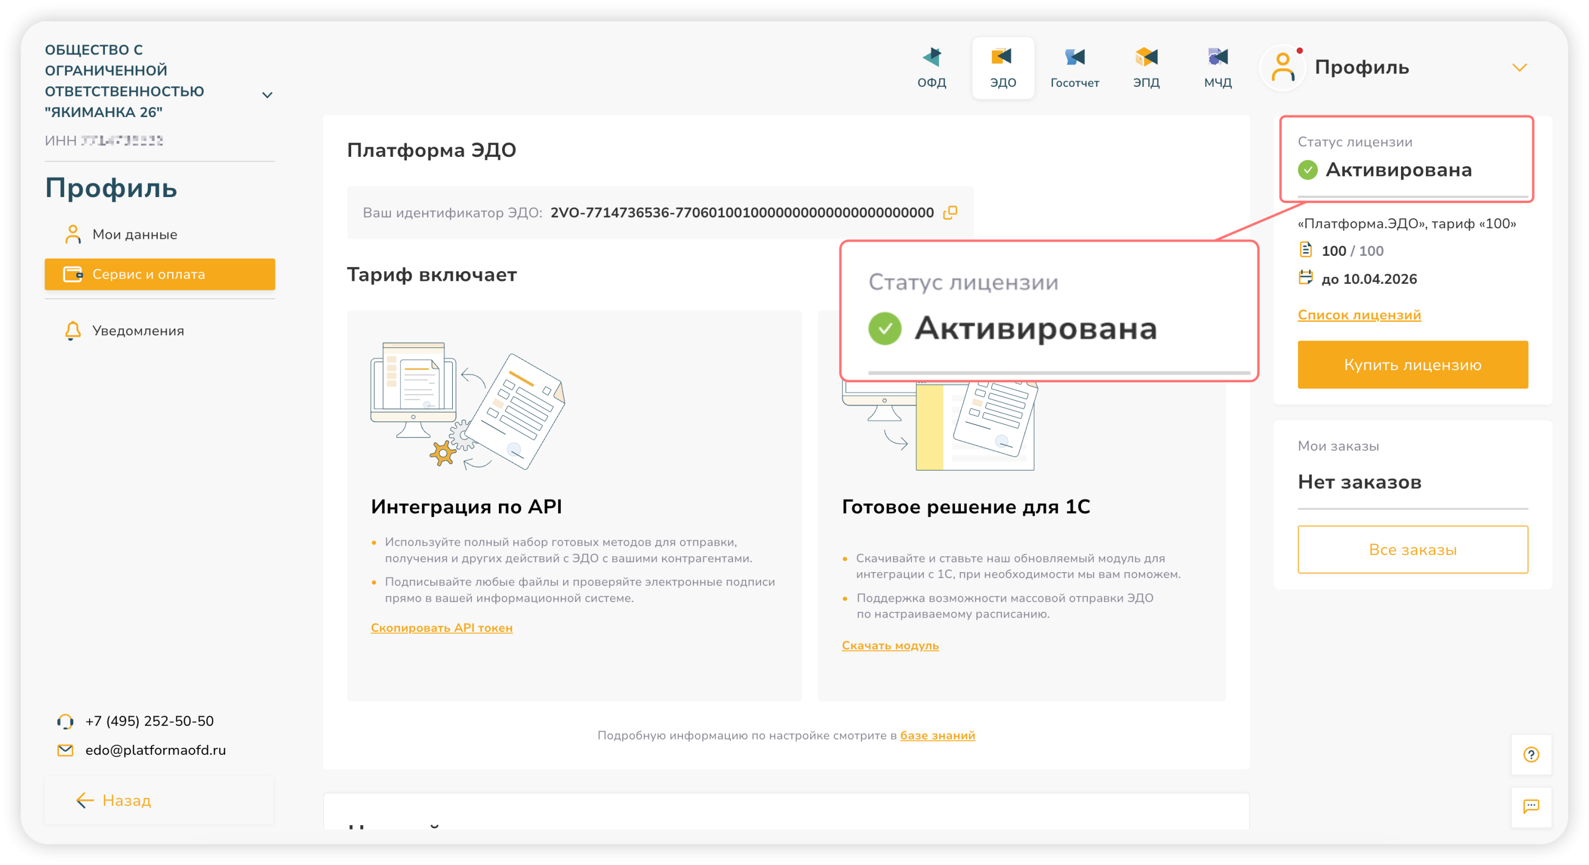Open the Список лицензий link

(x=1359, y=315)
